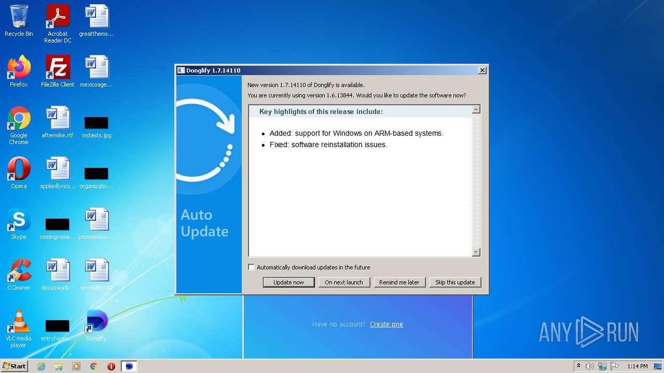Open the greatthems Word document

(x=96, y=21)
